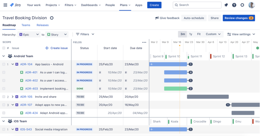Click the story icon of ADR-424

pyautogui.click(x=22, y=113)
